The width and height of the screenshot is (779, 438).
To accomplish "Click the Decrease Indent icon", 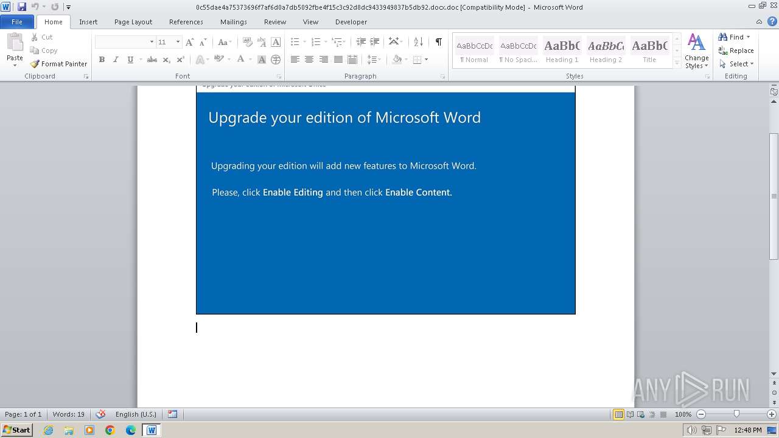I will tap(361, 42).
